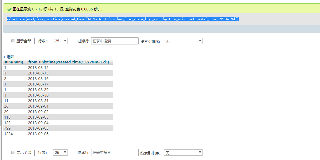Select the date cell 2018-09-02

click(38, 112)
